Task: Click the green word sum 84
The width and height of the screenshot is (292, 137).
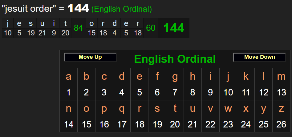Action: 79,28
